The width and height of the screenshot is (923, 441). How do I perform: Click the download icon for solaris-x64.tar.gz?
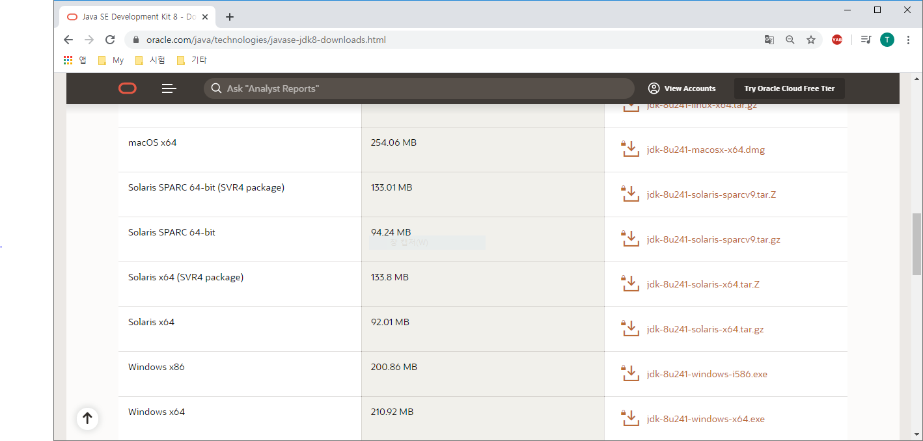630,328
